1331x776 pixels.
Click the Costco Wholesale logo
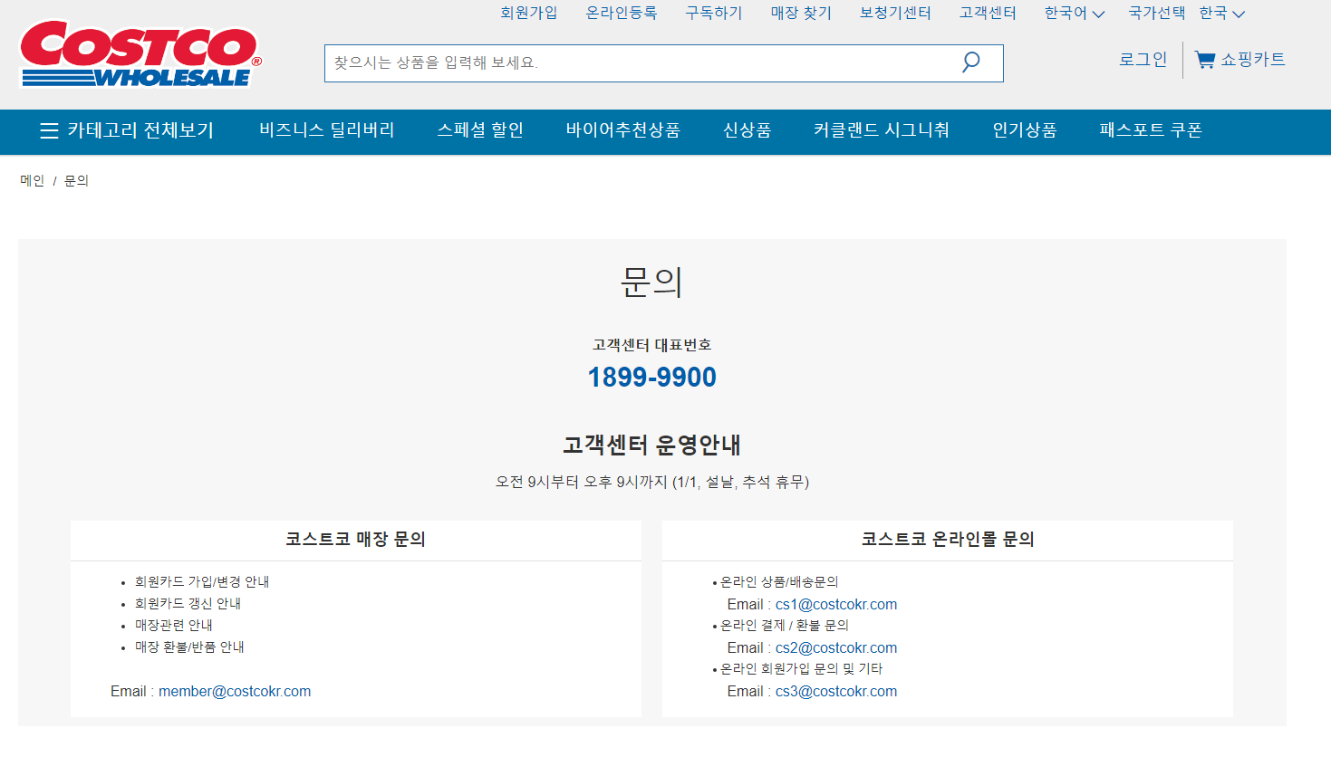point(140,53)
